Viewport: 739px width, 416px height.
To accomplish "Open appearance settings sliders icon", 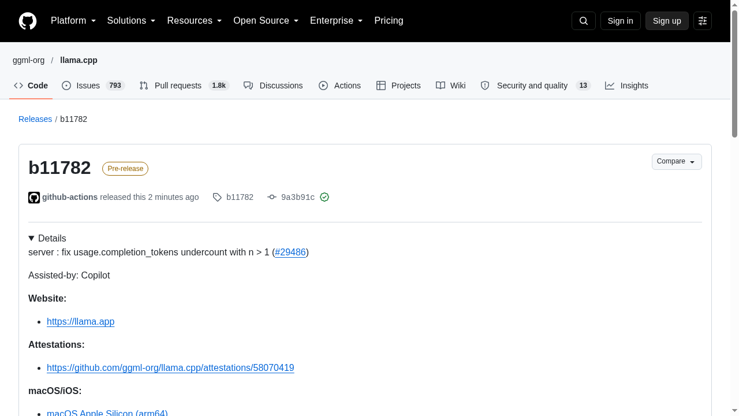I will [x=703, y=21].
